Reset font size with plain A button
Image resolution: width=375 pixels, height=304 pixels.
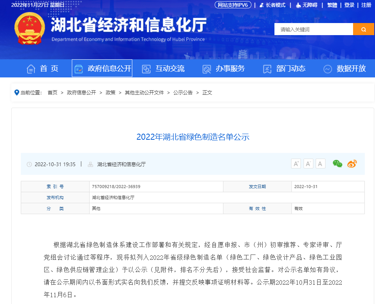click(321, 164)
